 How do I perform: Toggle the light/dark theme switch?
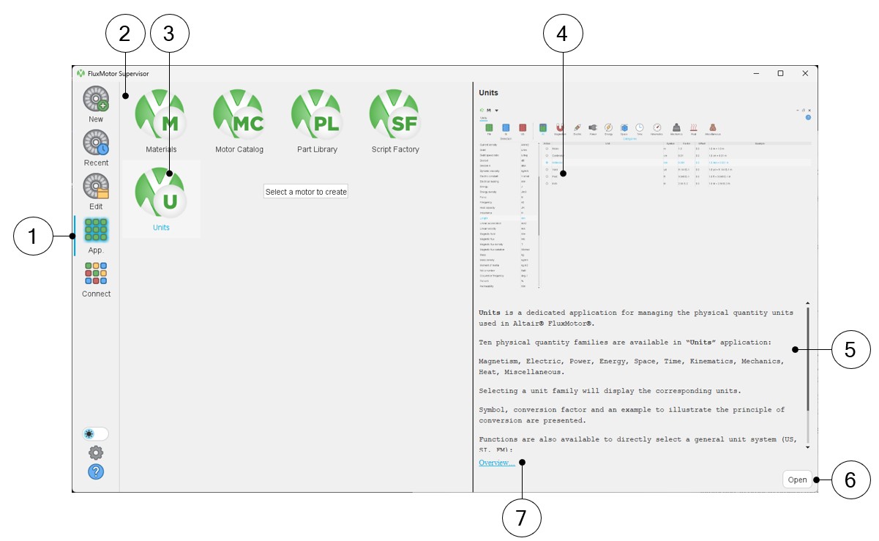[x=96, y=433]
